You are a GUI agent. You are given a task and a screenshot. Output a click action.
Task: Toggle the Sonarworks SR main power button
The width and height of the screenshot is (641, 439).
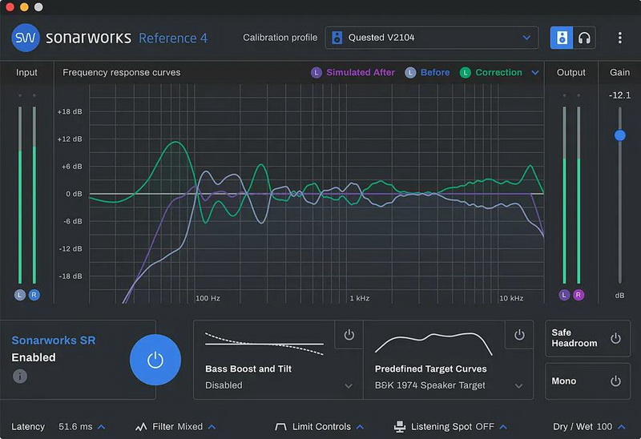pyautogui.click(x=155, y=360)
